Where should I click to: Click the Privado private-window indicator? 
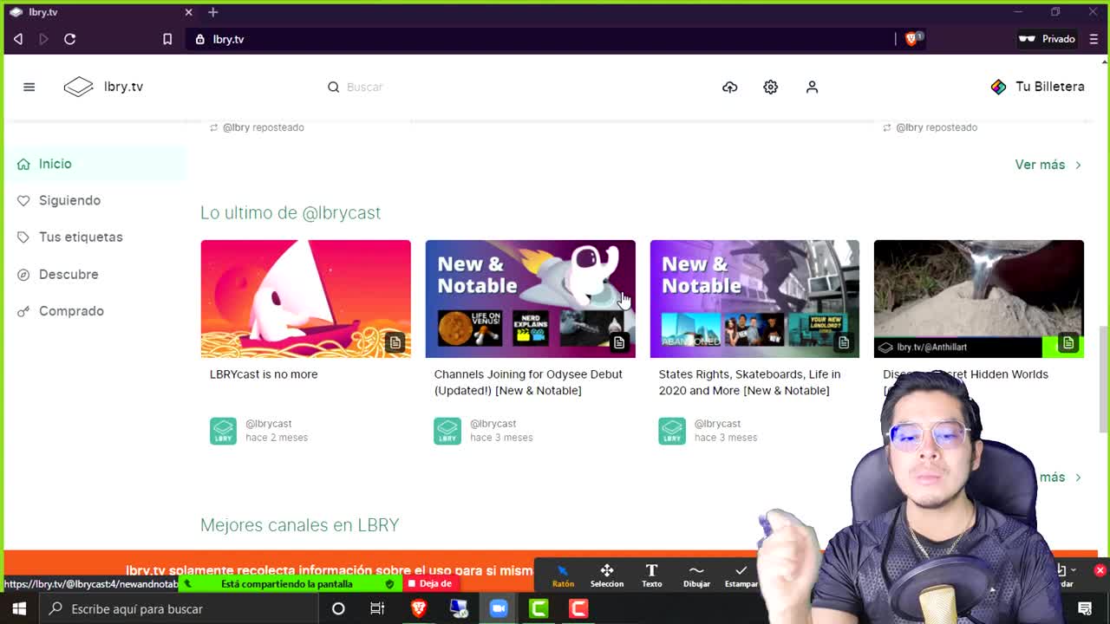click(1047, 39)
